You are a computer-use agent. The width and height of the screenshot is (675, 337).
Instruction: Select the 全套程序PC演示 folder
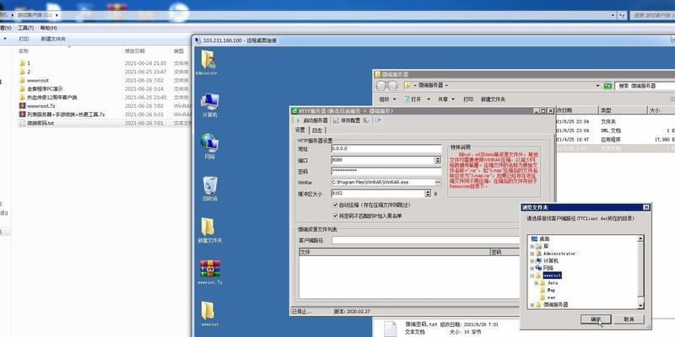(x=41, y=89)
